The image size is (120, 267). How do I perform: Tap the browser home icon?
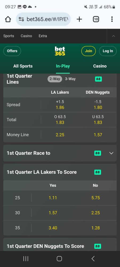(8, 19)
